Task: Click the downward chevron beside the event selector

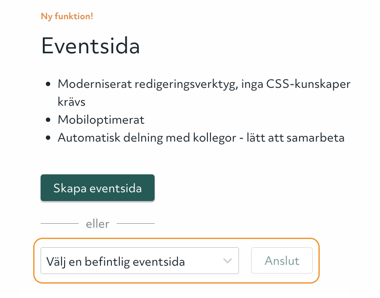Action: pyautogui.click(x=227, y=260)
